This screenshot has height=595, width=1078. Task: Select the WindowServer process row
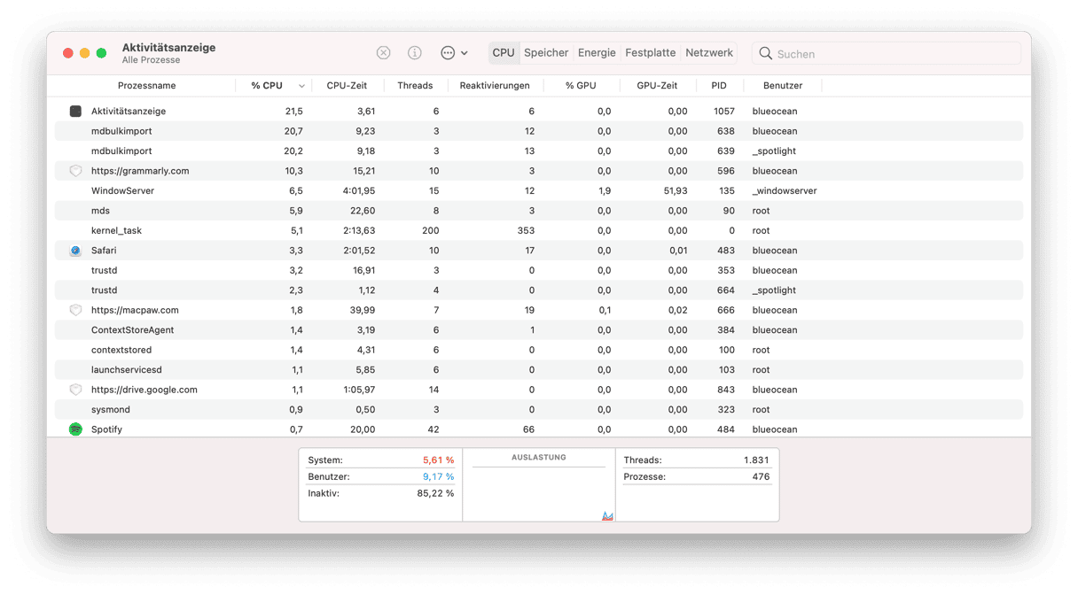[x=443, y=191]
